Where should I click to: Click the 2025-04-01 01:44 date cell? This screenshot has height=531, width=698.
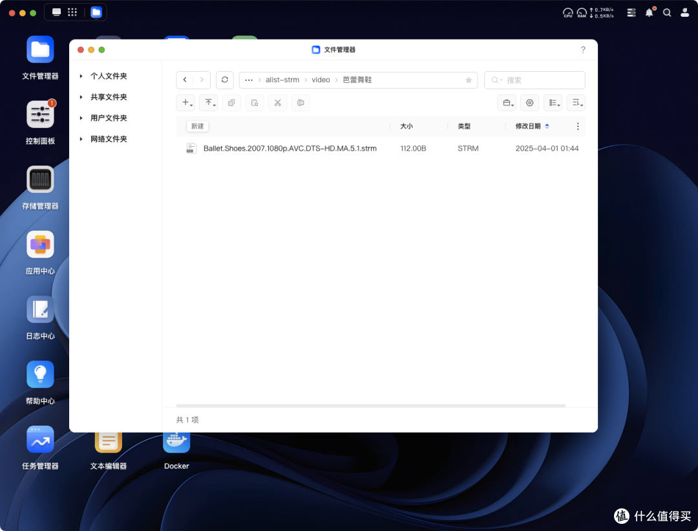click(547, 148)
